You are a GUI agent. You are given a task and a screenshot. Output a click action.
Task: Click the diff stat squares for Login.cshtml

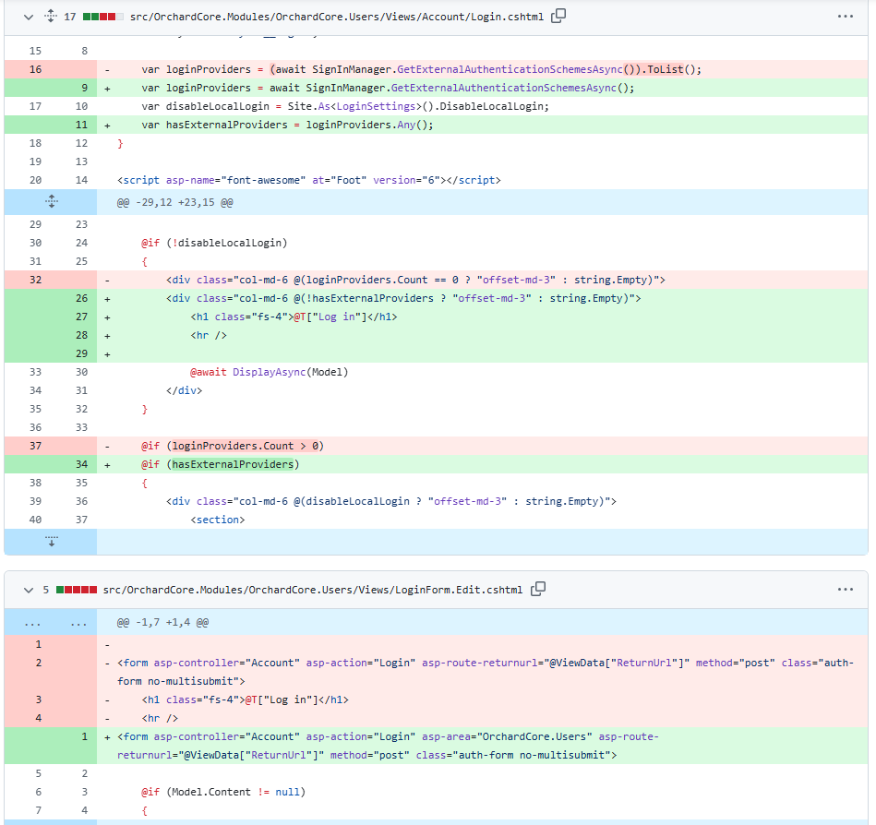tap(103, 17)
